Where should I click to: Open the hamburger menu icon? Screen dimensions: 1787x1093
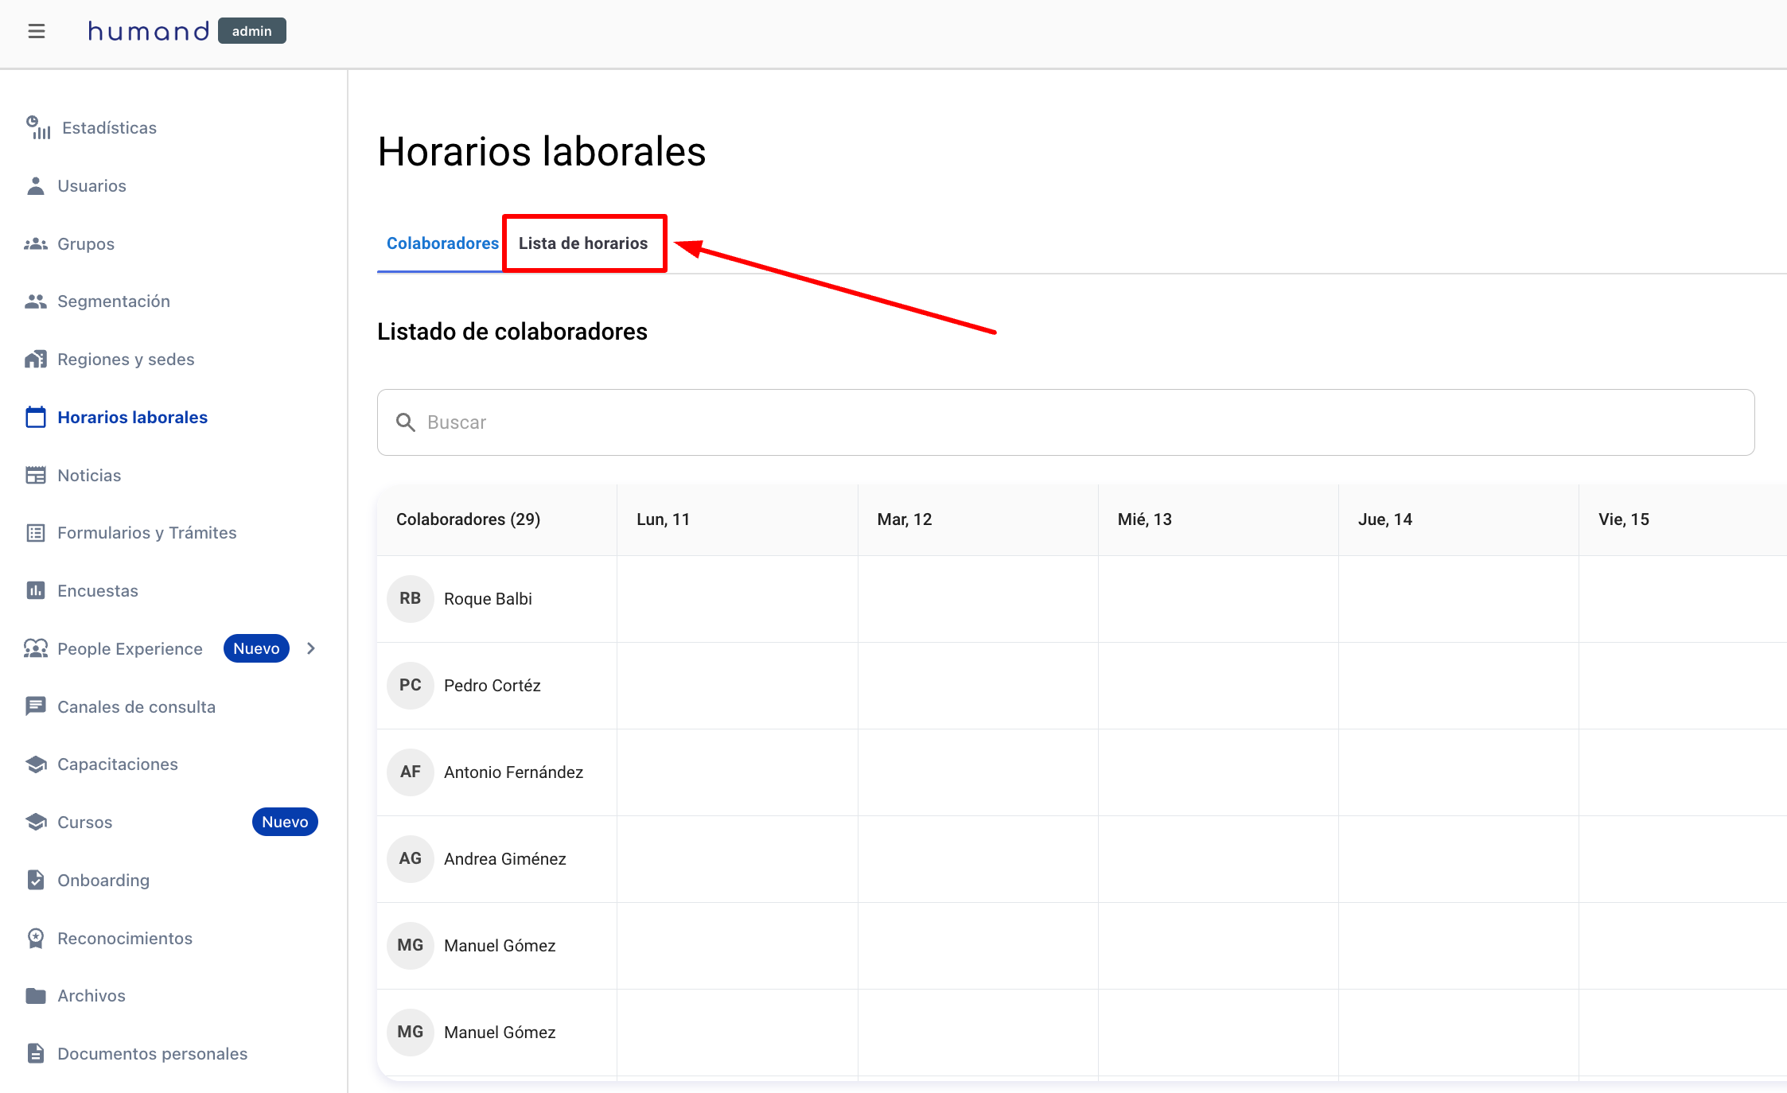click(37, 31)
